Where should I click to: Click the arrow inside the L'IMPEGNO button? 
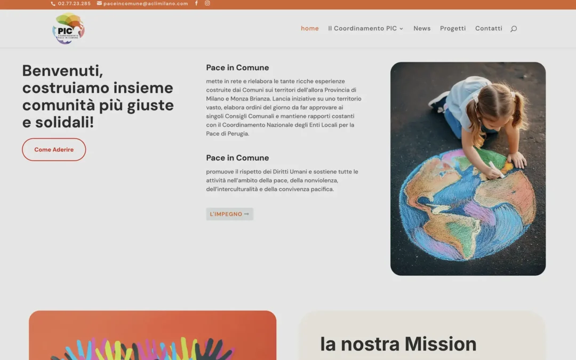point(246,214)
